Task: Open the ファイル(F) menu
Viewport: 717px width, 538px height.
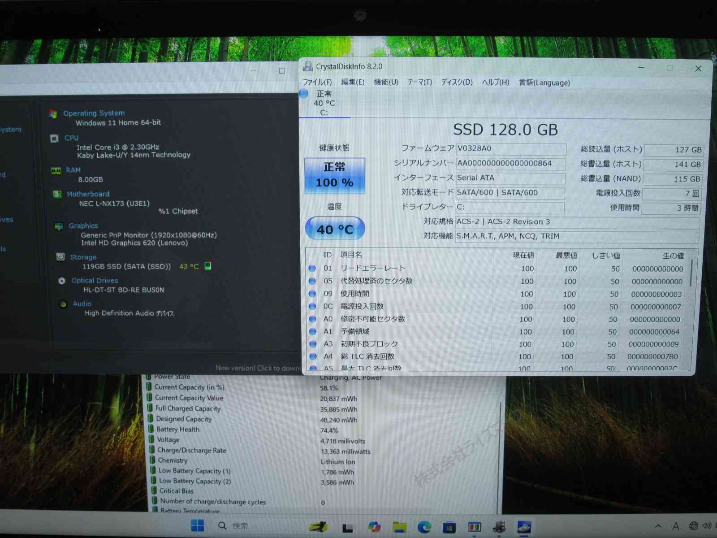Action: tap(317, 82)
